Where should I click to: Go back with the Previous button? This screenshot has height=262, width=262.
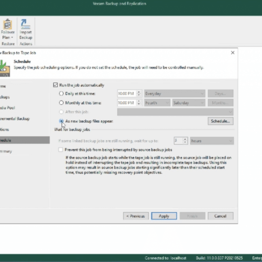coord(136,216)
